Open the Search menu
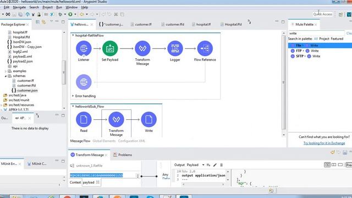The width and height of the screenshot is (352, 198). (34, 7)
